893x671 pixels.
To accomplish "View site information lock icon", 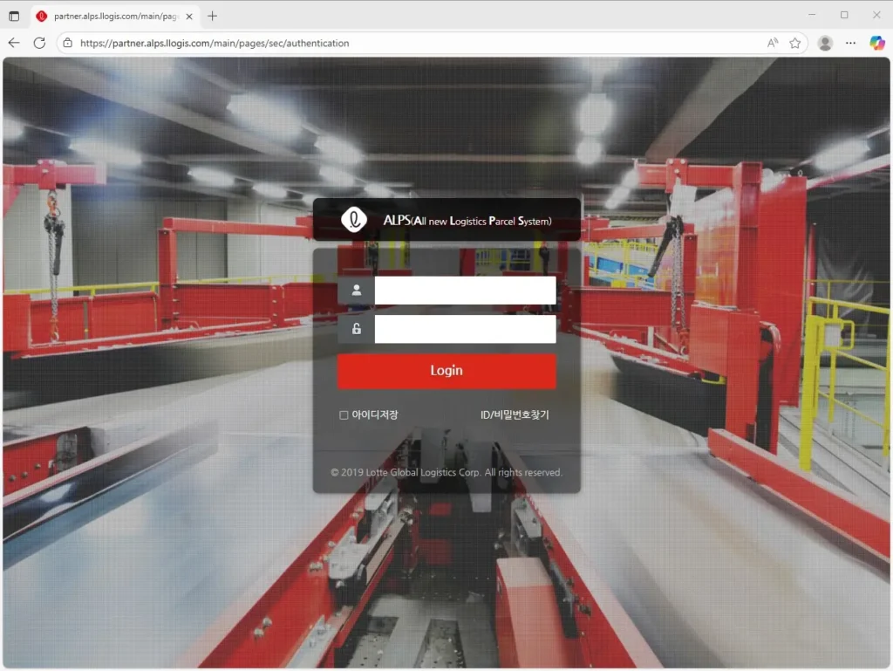I will (68, 43).
